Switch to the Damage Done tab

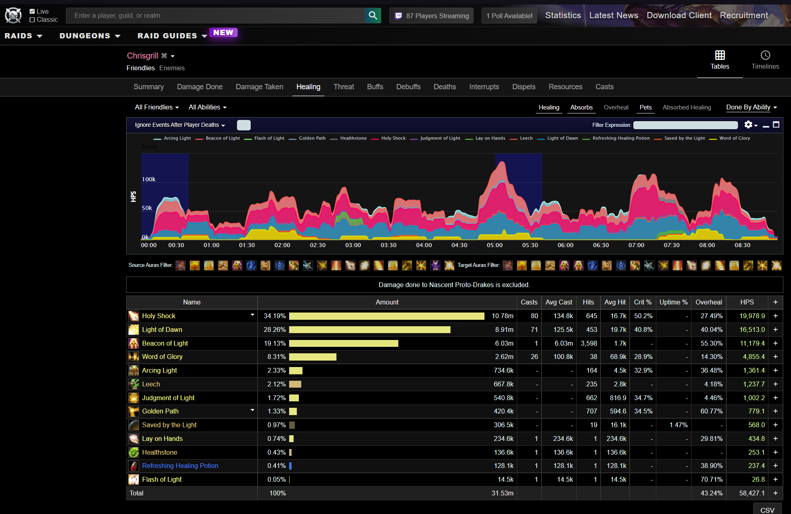click(200, 87)
